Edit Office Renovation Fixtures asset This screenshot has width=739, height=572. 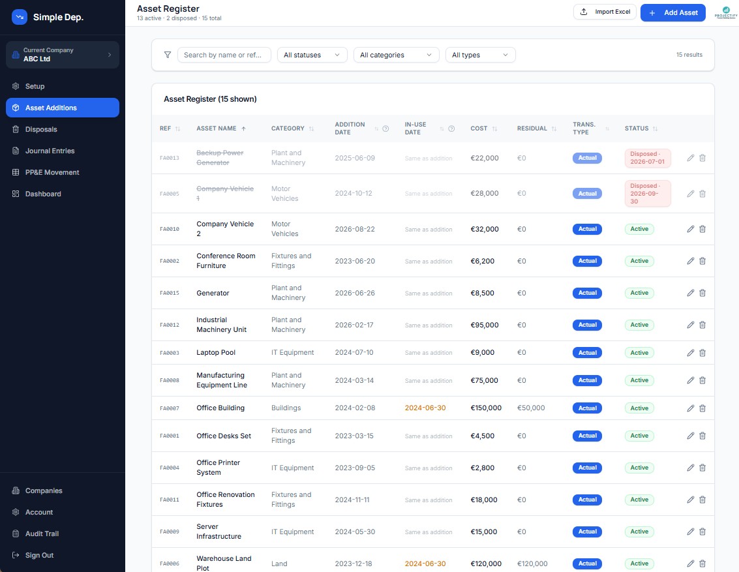(x=691, y=500)
